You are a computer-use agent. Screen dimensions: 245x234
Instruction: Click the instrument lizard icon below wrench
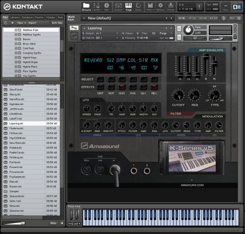point(74,36)
